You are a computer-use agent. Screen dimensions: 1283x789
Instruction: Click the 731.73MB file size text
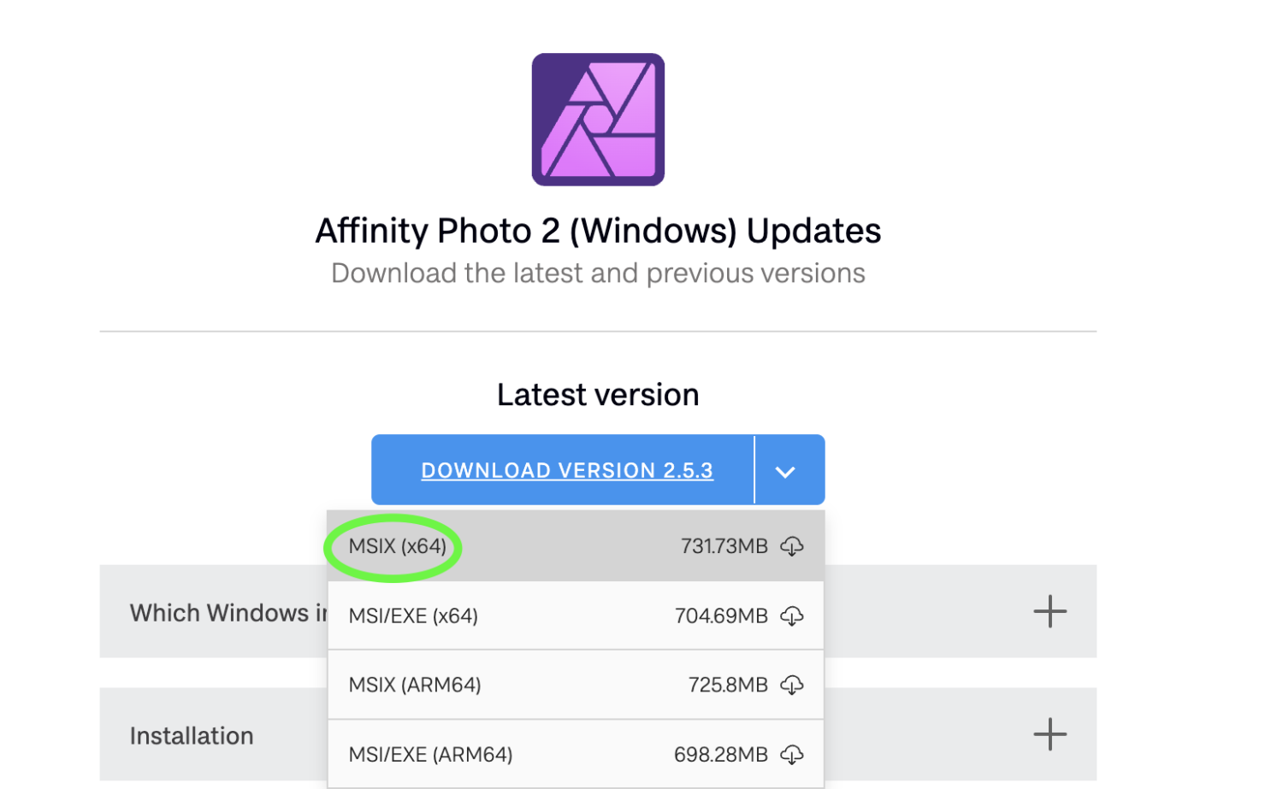pos(724,546)
